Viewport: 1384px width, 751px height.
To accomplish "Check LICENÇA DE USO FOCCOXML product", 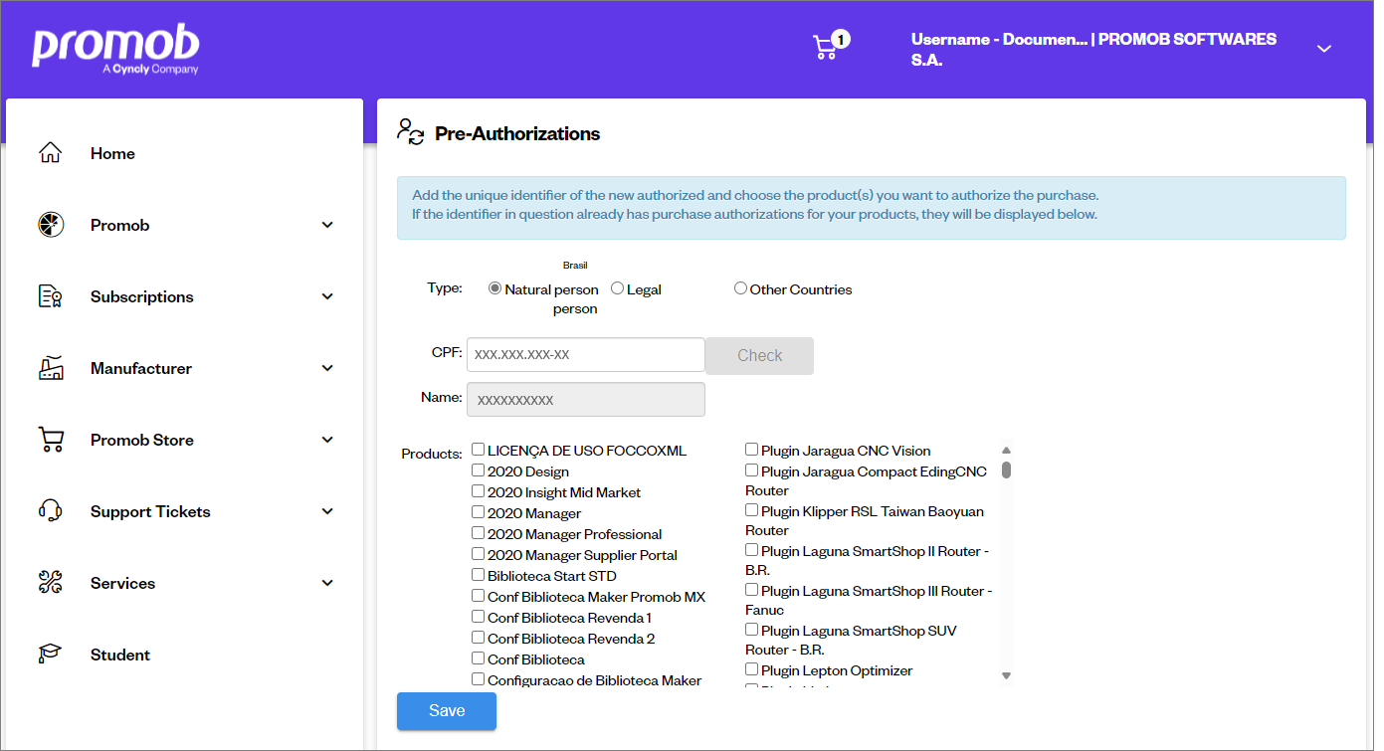I will 479,450.
